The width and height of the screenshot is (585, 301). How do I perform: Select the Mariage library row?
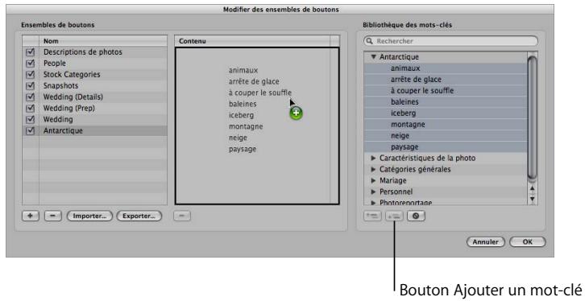point(446,180)
